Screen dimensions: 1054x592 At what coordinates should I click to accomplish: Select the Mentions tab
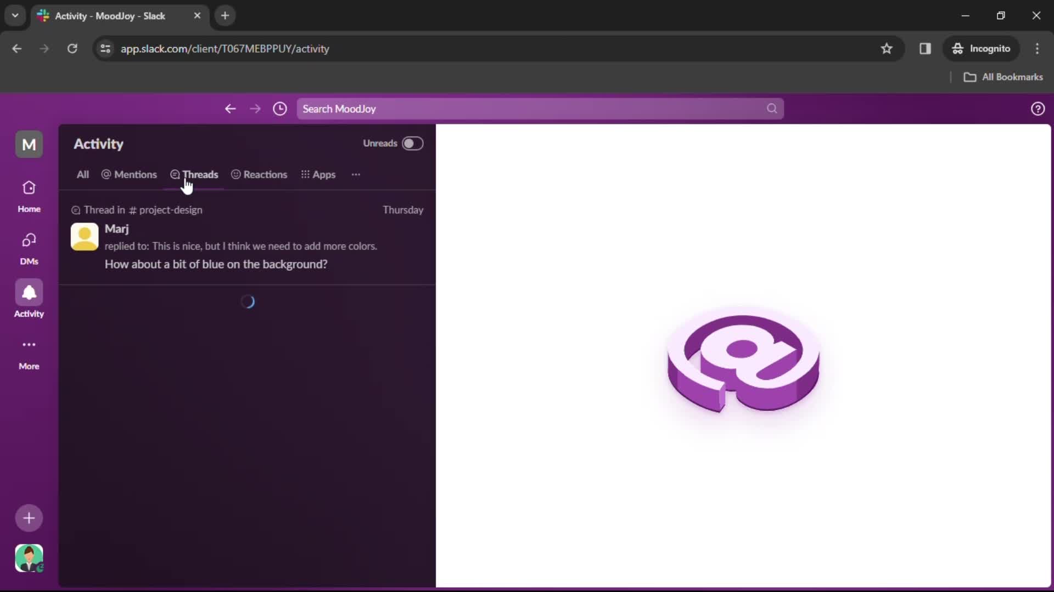tap(130, 174)
